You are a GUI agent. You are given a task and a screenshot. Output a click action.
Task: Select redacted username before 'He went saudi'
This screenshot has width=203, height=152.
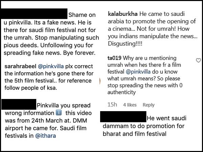[x=123, y=117]
